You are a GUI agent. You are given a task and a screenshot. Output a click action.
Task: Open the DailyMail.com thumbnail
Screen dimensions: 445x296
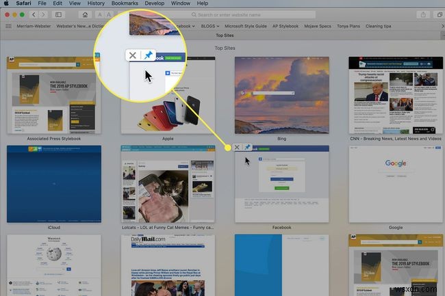coord(168,265)
